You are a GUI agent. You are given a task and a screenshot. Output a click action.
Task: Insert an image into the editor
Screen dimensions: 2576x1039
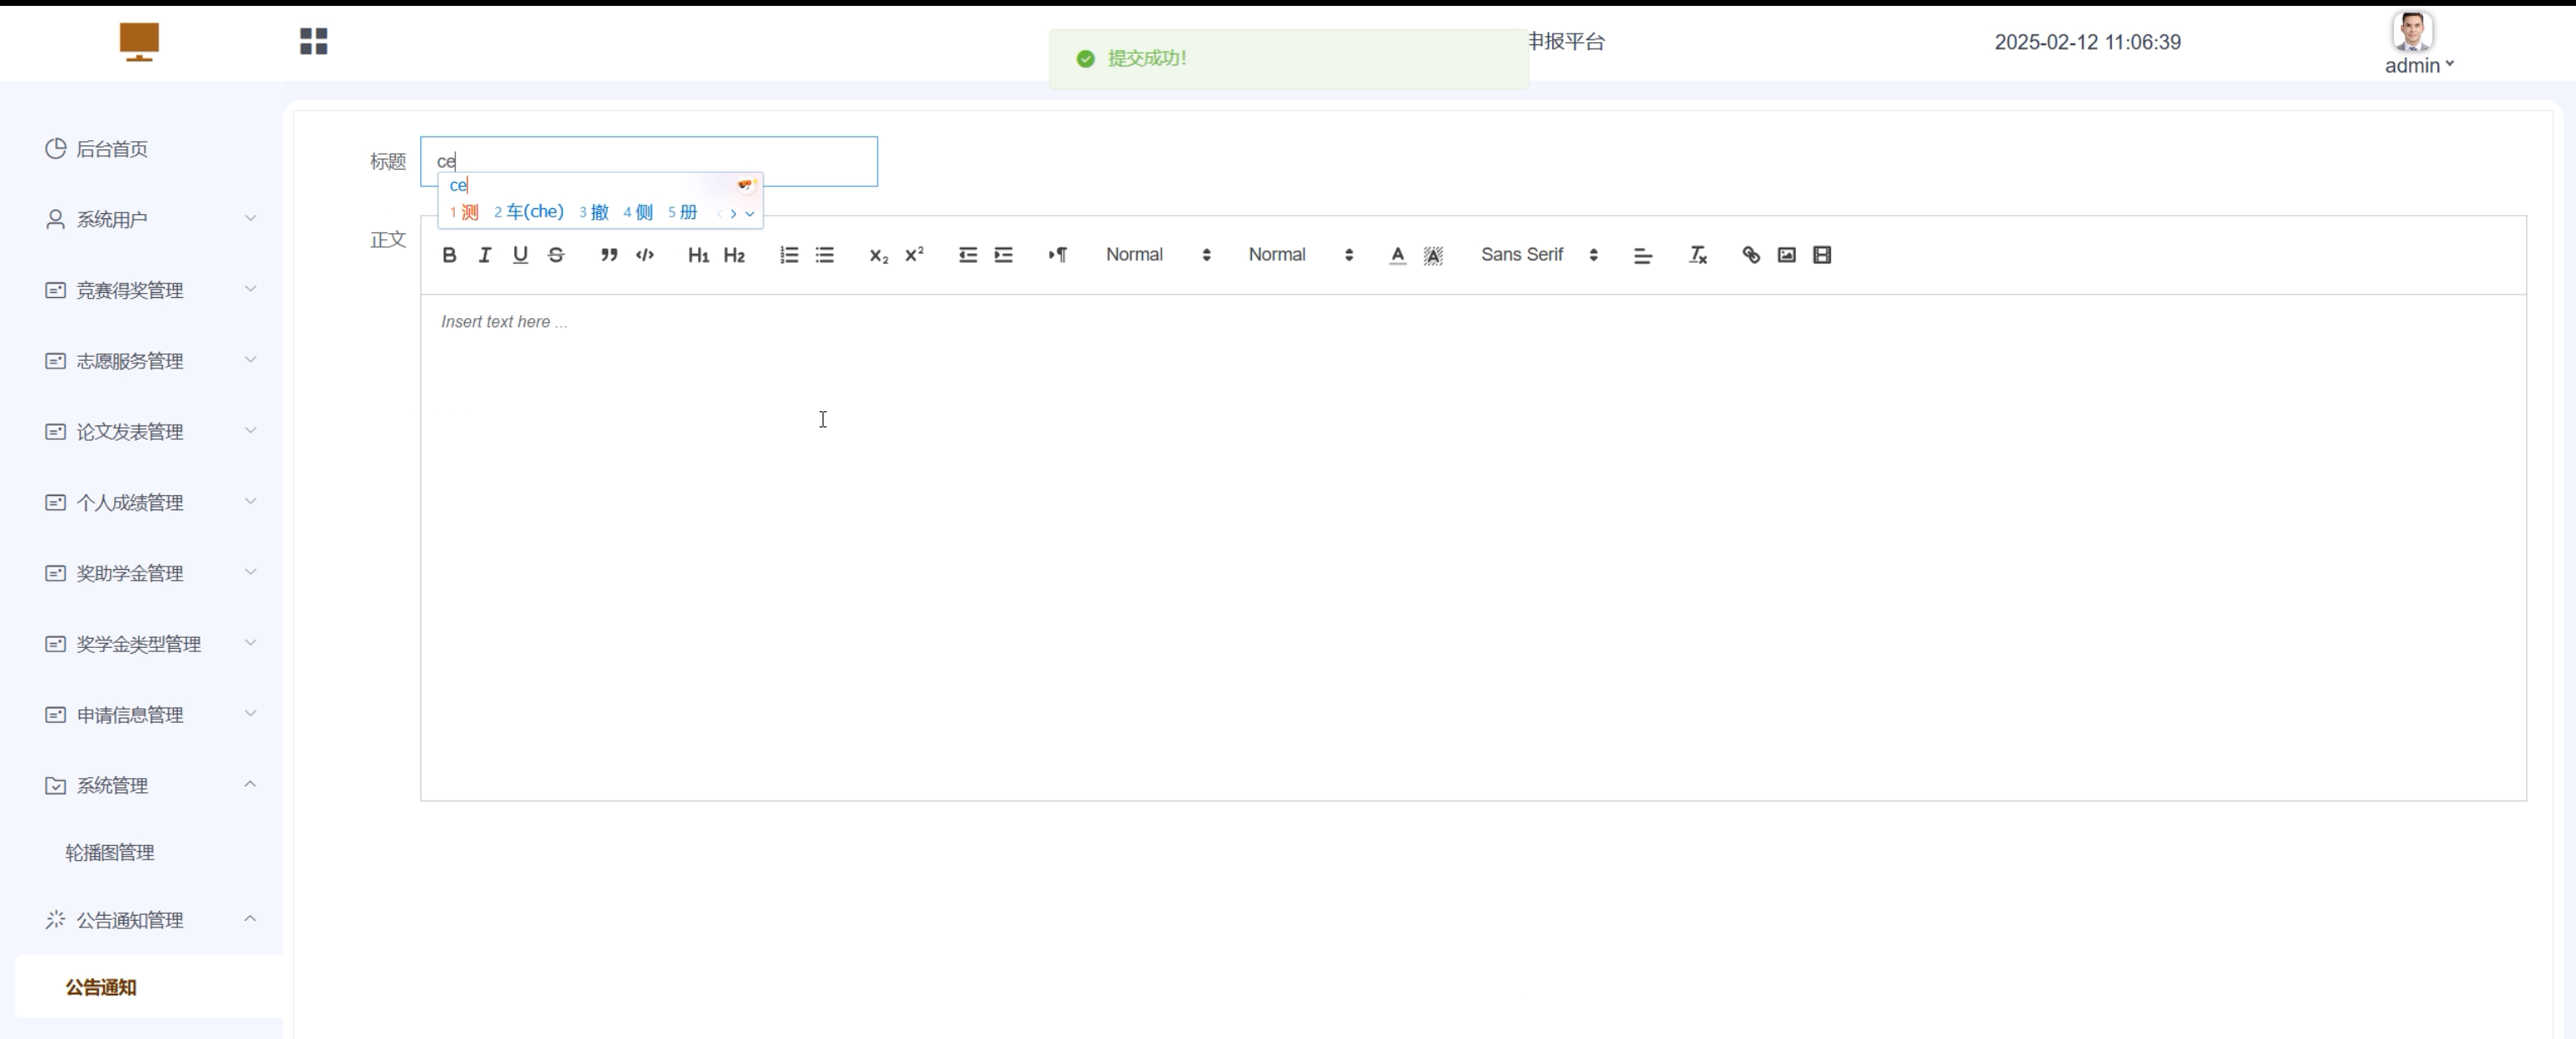[x=1786, y=255]
